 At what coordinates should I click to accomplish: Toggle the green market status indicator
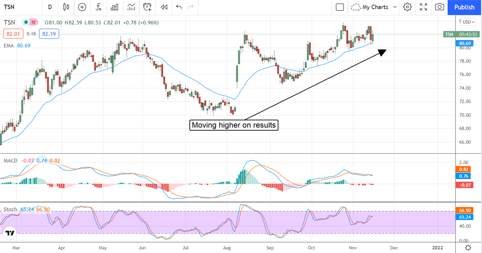click(26, 22)
